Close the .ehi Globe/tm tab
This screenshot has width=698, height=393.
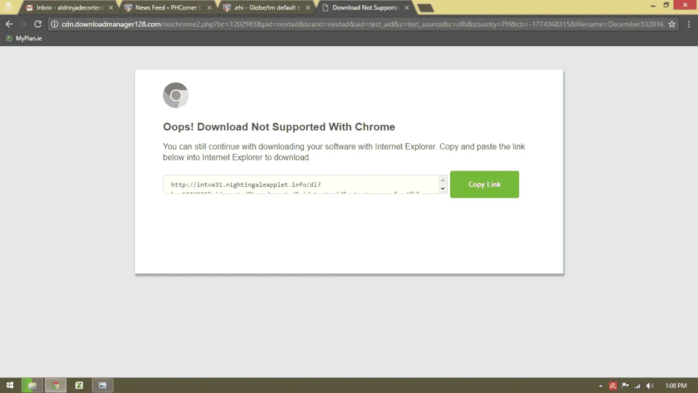[x=308, y=8]
